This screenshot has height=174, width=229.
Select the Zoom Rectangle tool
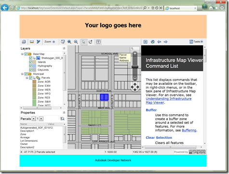63,42
